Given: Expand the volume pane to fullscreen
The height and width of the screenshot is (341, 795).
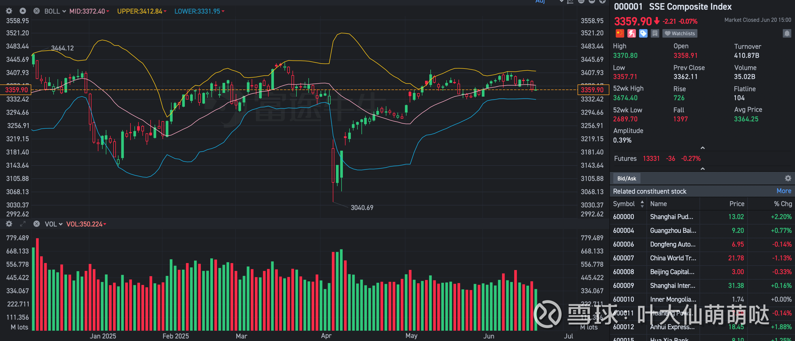Looking at the screenshot, I should point(23,224).
